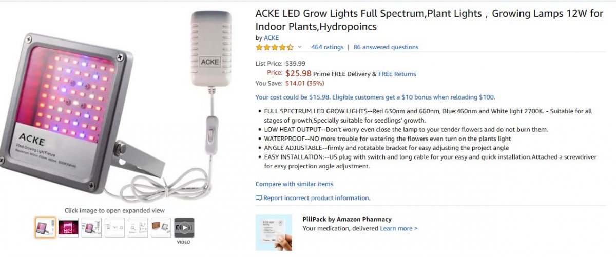616x257 pixels.
Task: Play the product VIDEO thumbnail
Action: point(184,227)
